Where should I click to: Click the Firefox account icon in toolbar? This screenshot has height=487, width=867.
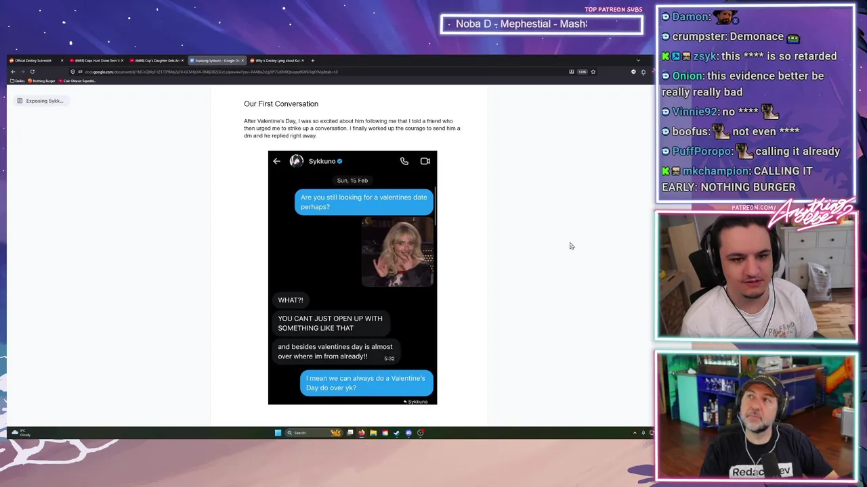click(x=633, y=72)
